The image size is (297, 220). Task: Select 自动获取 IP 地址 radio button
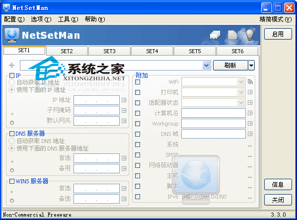pyautogui.click(x=12, y=82)
